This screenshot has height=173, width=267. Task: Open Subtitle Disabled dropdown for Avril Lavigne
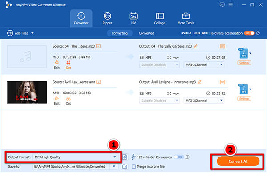[x=159, y=101]
